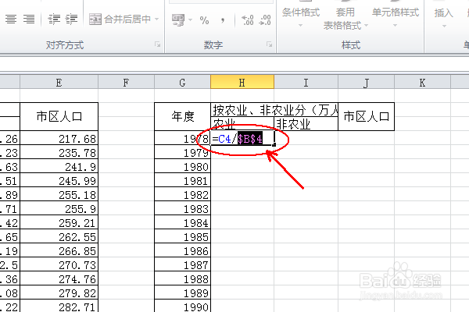Screen dimensions: 469x312
Task: Select the year 1982 cell
Action: pos(182,195)
